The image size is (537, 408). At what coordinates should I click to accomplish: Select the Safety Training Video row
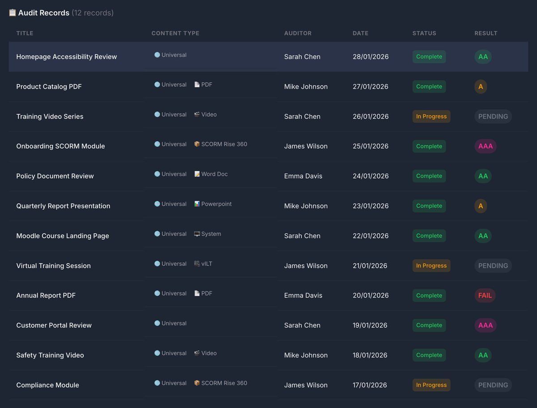click(x=268, y=355)
